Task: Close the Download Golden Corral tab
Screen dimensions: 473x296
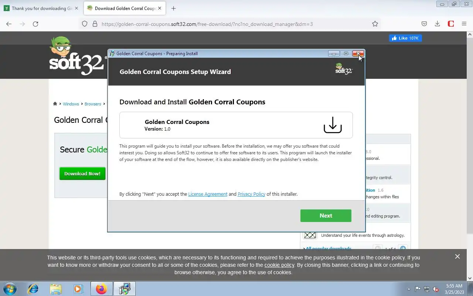Action: [160, 8]
